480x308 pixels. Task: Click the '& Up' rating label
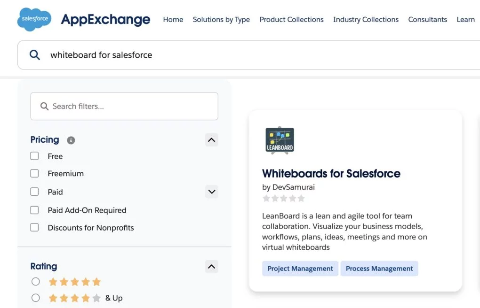coord(114,298)
